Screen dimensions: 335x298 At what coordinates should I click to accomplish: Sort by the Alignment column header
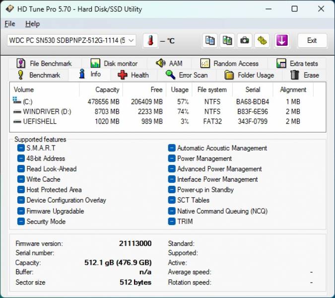pyautogui.click(x=293, y=89)
